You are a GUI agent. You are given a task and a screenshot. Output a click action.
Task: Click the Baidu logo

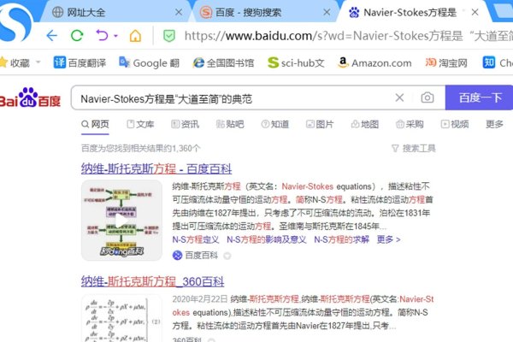(x=30, y=97)
